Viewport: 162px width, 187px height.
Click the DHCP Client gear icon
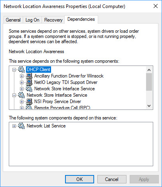pyautogui.click(x=22, y=70)
